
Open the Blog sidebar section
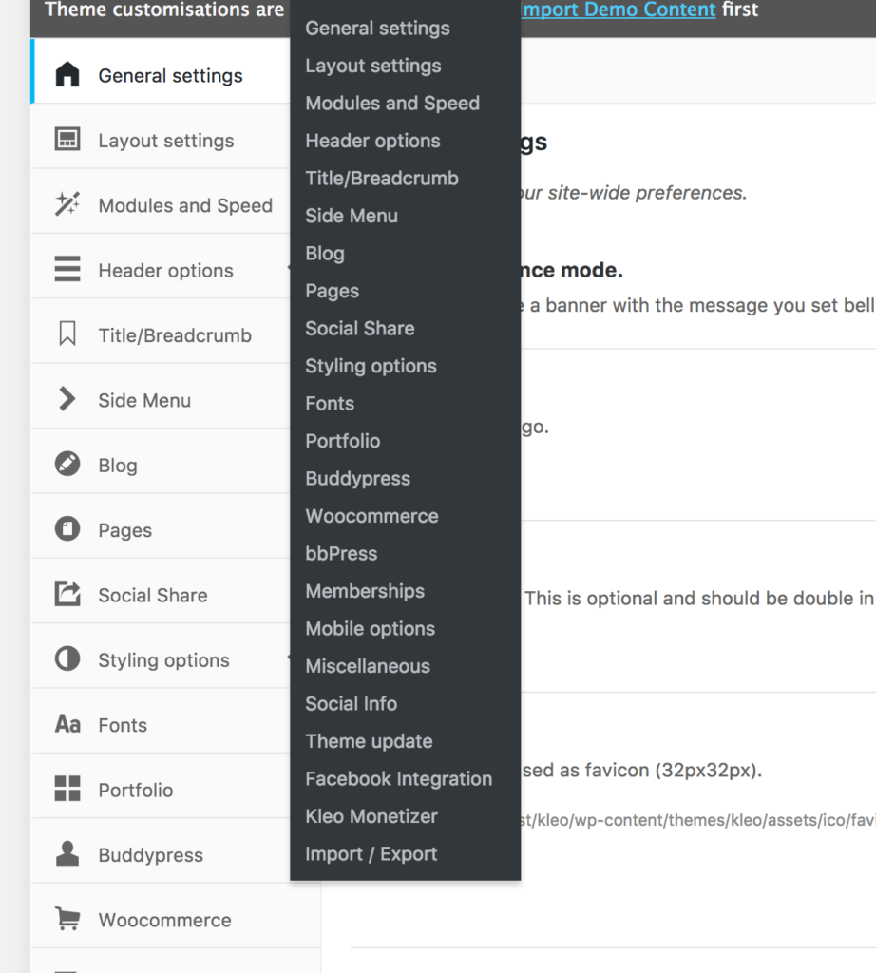coord(161,461)
